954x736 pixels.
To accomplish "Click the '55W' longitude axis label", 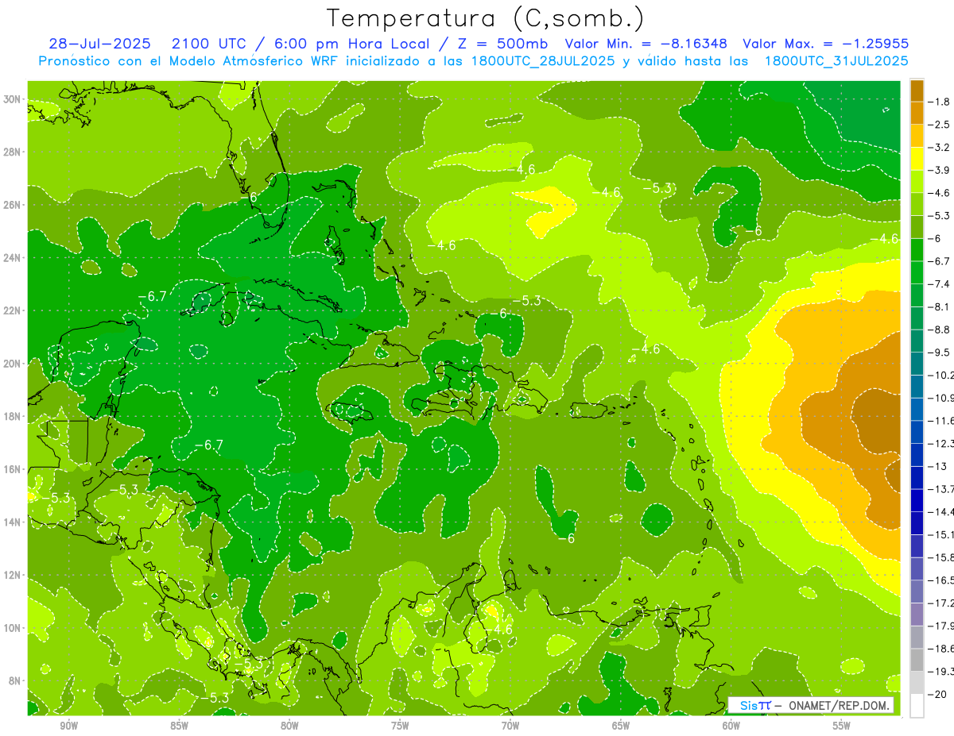I will [x=842, y=726].
